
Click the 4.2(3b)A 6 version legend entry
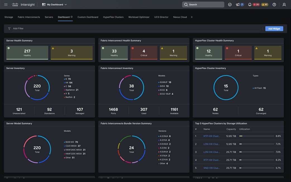[164, 136]
